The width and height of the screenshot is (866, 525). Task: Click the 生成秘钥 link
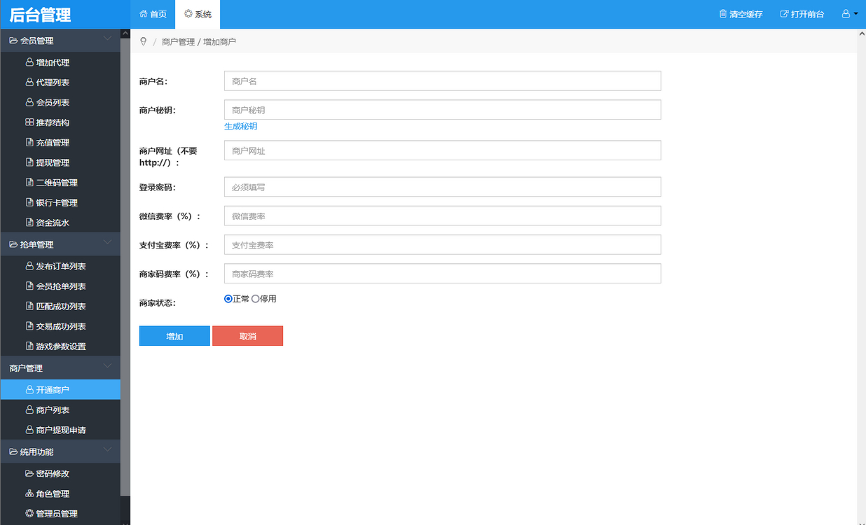pos(240,127)
